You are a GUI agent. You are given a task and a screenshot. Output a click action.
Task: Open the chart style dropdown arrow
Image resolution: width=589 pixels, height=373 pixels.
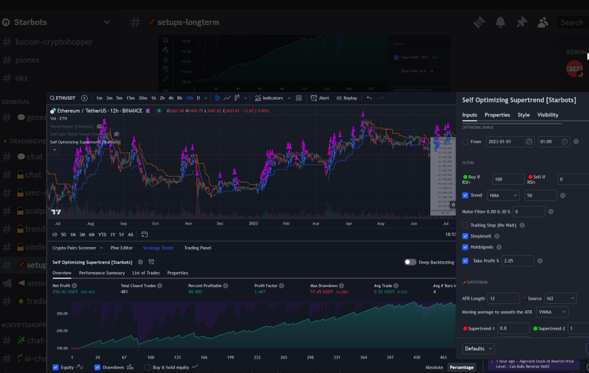[x=245, y=98]
